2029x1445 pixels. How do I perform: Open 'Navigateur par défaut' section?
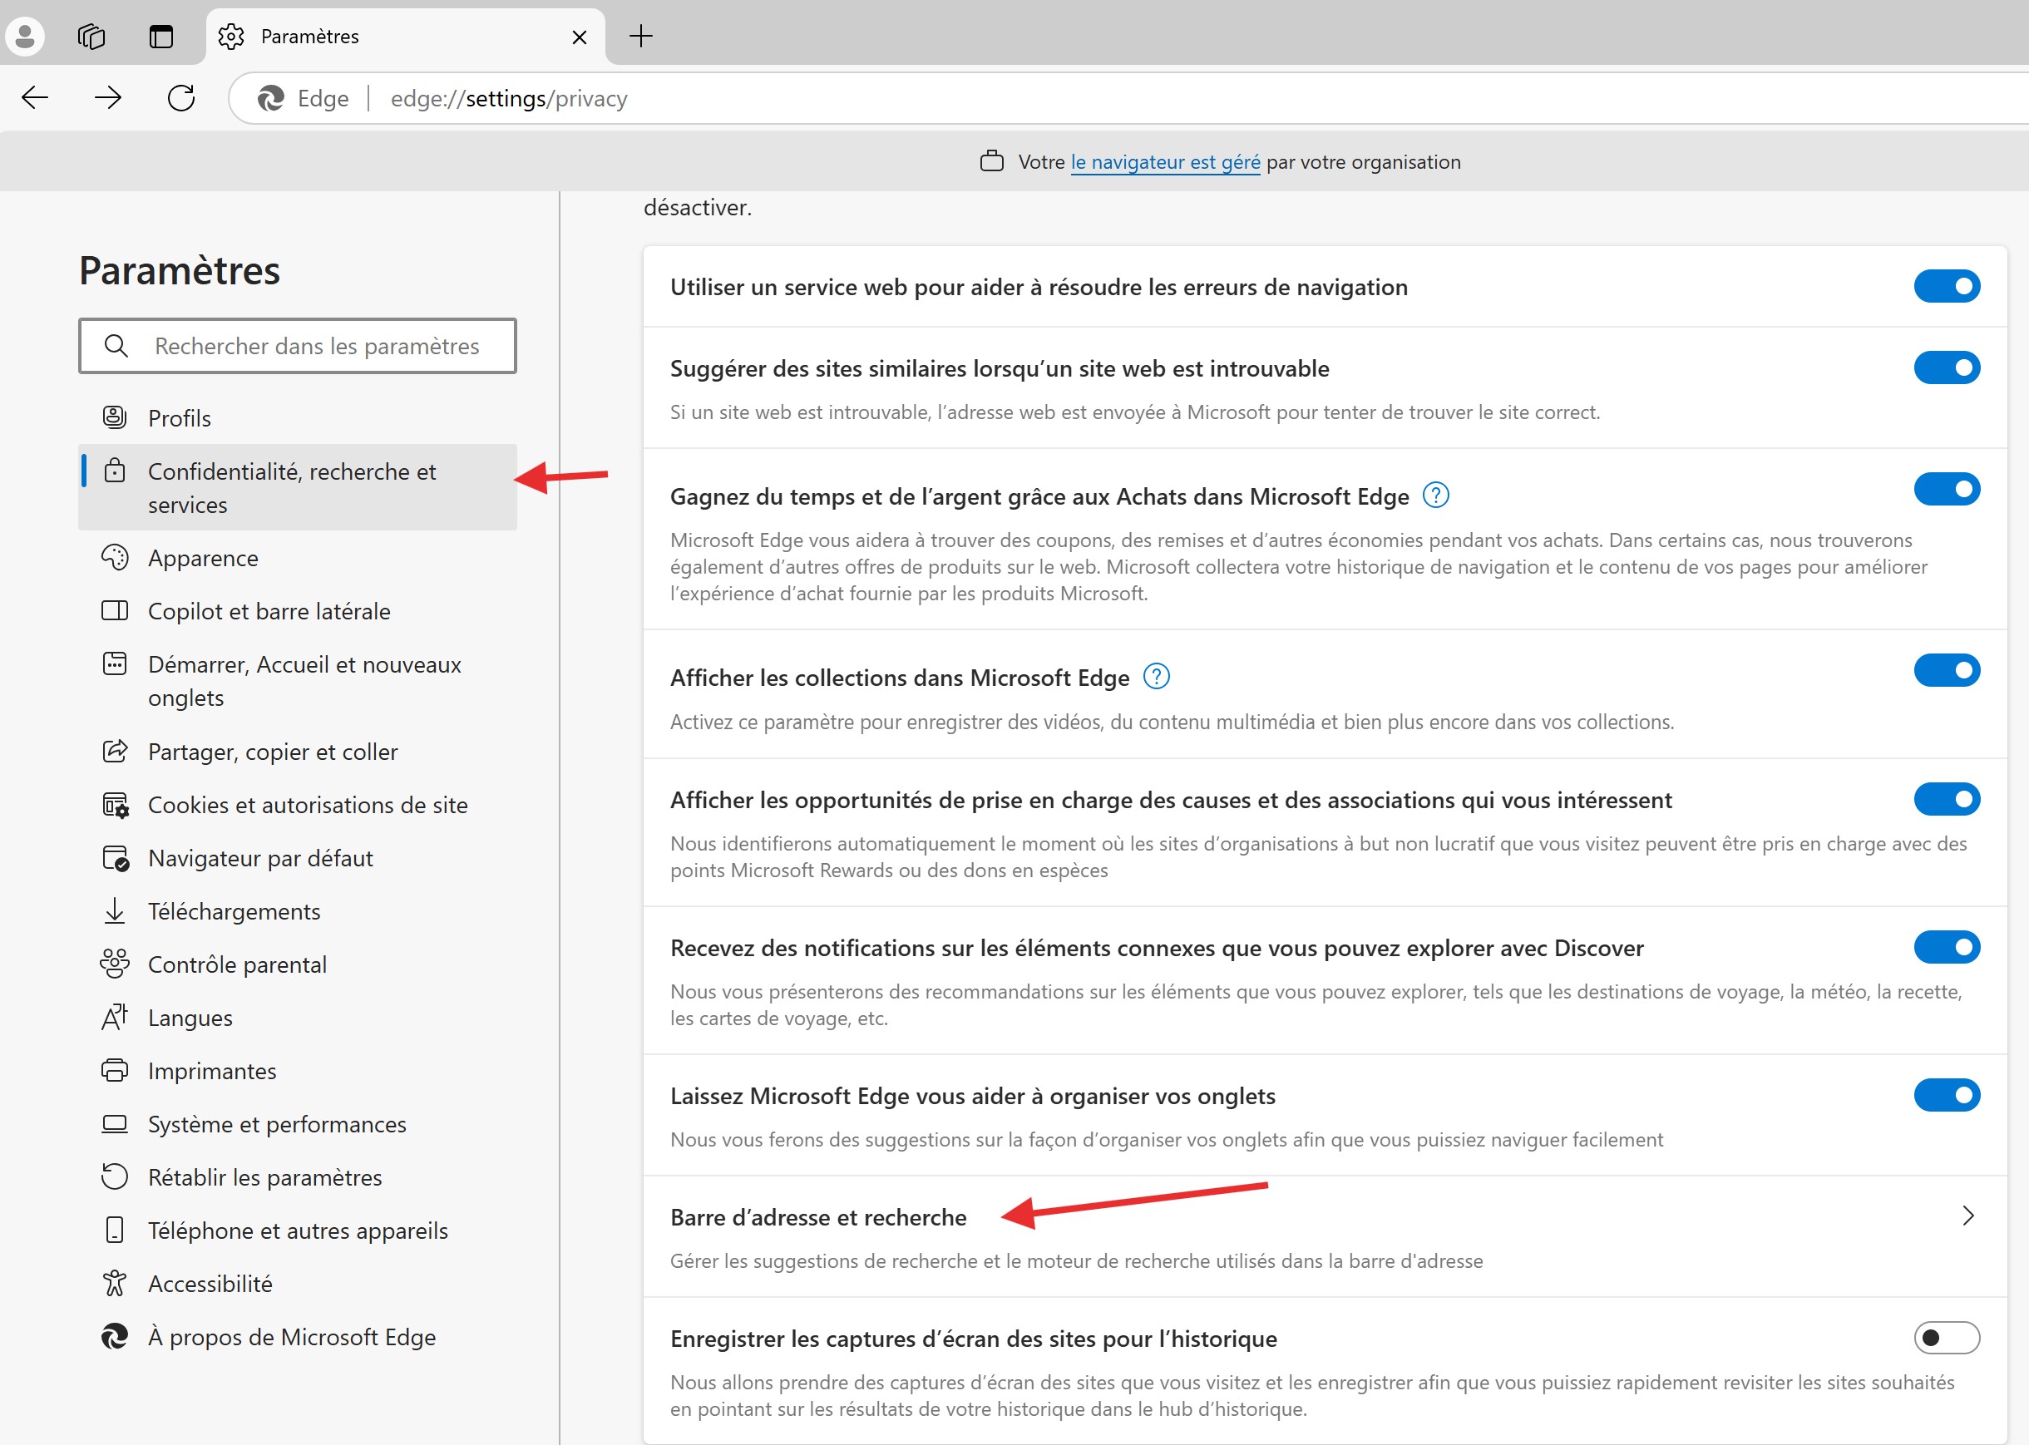[297, 859]
